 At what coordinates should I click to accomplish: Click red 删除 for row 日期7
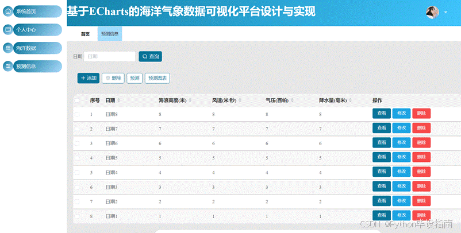(421, 128)
